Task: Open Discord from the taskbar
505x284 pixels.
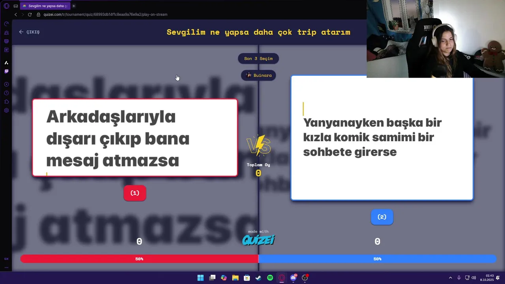Action: coord(293,278)
